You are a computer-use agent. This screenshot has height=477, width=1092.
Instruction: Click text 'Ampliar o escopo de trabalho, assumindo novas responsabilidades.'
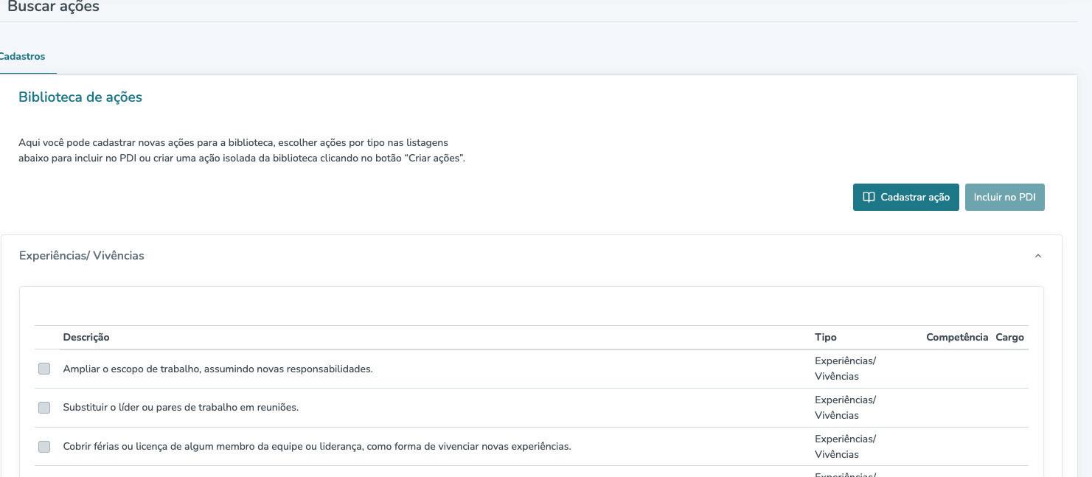(x=218, y=369)
